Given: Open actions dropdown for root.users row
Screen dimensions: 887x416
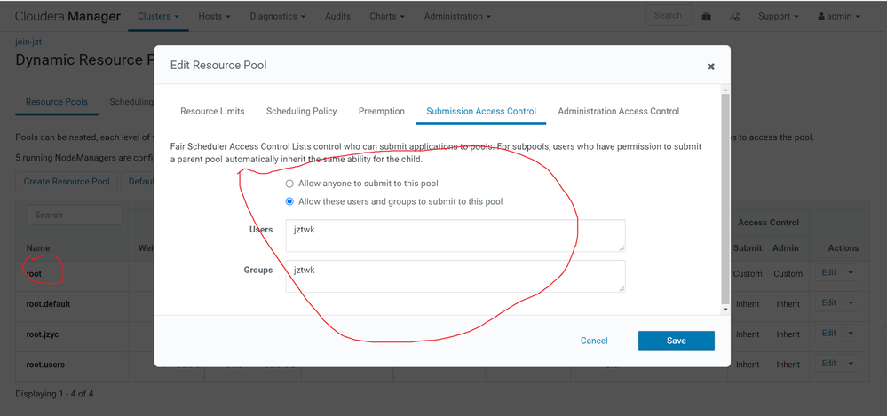Looking at the screenshot, I should click(851, 364).
